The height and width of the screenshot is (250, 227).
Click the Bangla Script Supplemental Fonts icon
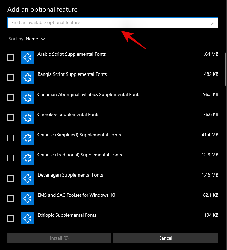[x=27, y=78]
